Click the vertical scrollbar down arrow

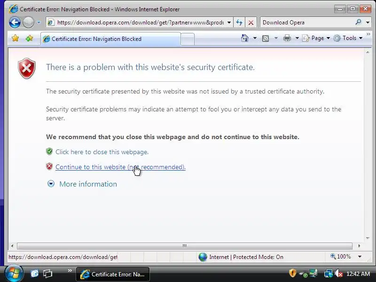tap(368, 238)
